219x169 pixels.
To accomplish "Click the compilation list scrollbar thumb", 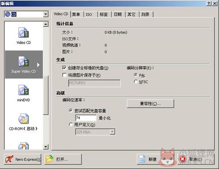I will tap(46, 95).
